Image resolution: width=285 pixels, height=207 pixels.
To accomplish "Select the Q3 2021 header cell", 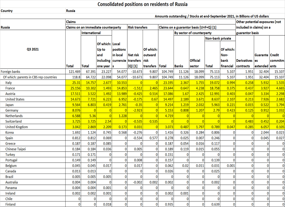I will (33, 49).
